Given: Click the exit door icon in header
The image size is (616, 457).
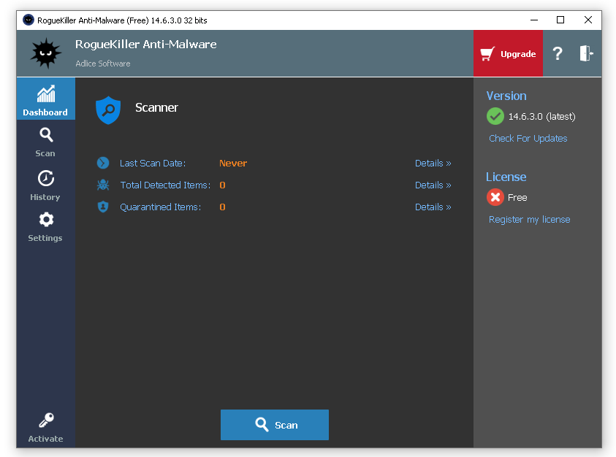Looking at the screenshot, I should pyautogui.click(x=587, y=53).
